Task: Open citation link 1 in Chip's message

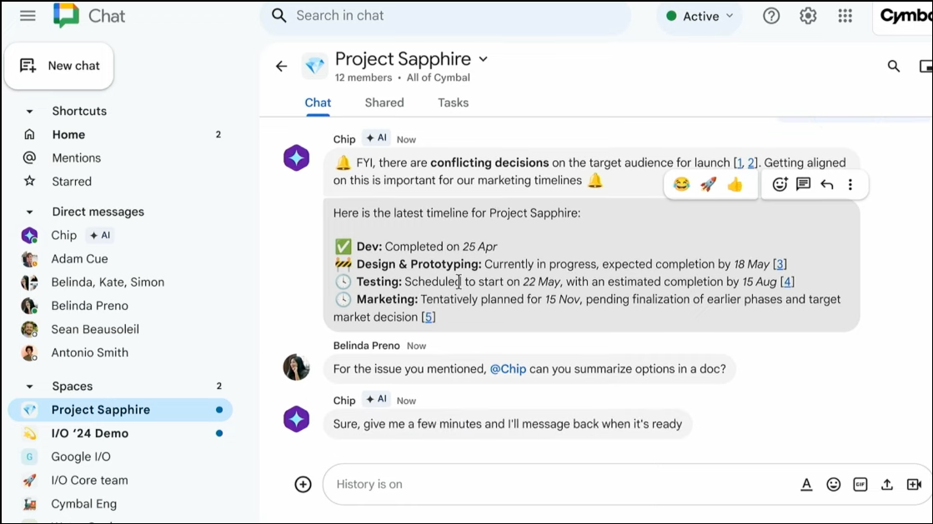Action: tap(739, 163)
